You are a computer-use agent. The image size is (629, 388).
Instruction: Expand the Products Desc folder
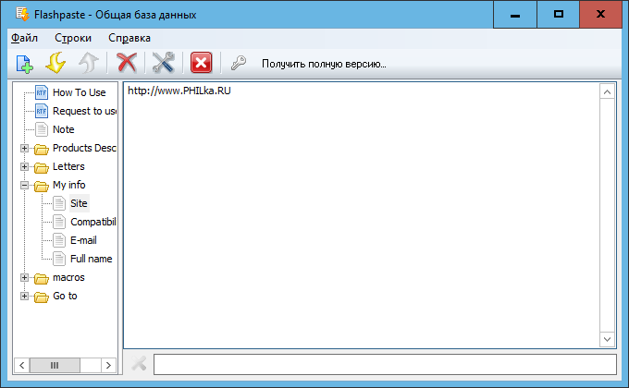[x=24, y=149]
